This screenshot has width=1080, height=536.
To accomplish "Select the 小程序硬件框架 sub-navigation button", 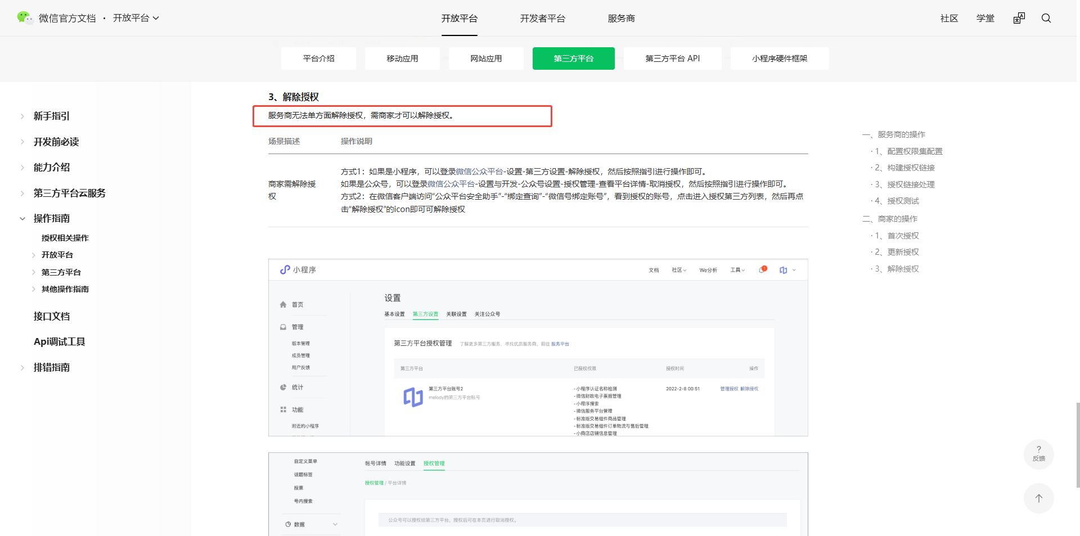I will [780, 58].
